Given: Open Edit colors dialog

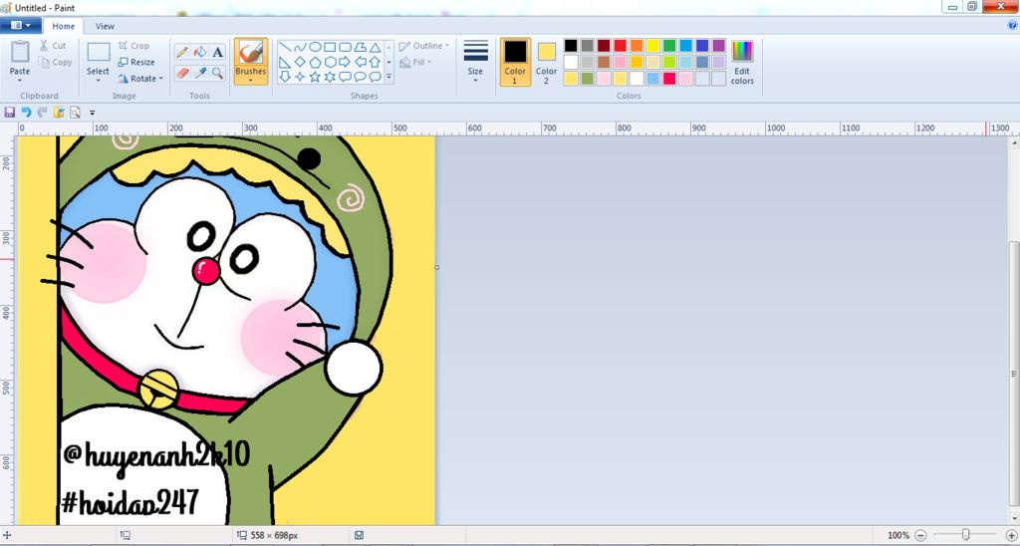Looking at the screenshot, I should coord(742,63).
